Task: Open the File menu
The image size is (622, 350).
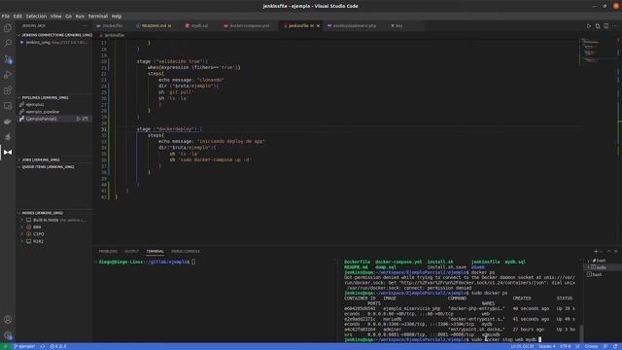Action: (x=6, y=17)
